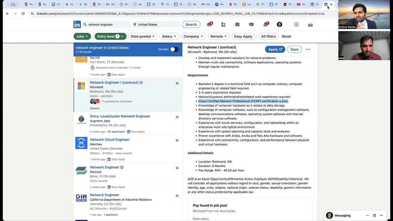Save the Network Engineer I job
Screen dimensions: 393x221
pos(294,49)
